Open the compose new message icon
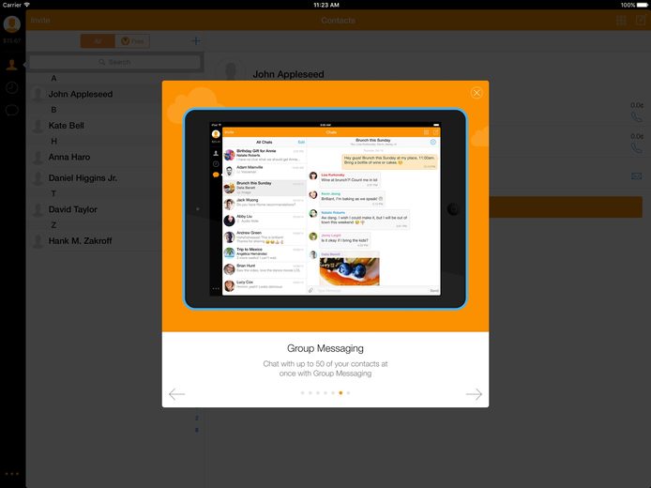651x488 pixels. (x=641, y=20)
